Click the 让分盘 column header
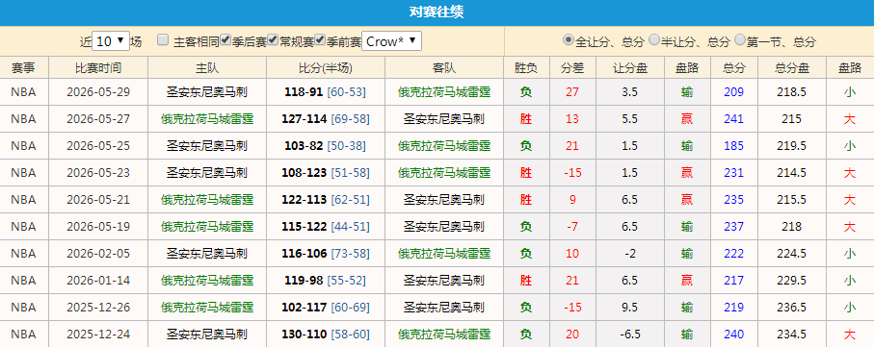Screen dimensions: 874x347 coord(630,68)
